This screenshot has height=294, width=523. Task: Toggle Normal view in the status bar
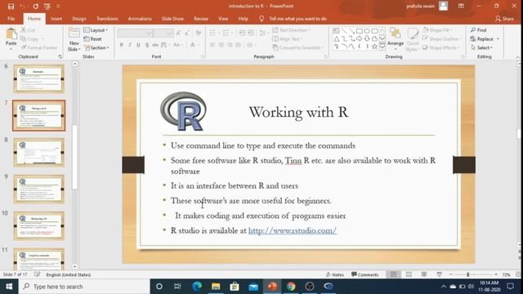(394, 274)
